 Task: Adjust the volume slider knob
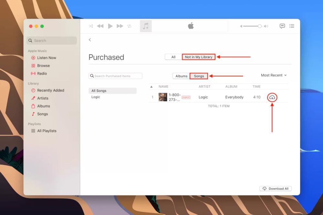260,26
